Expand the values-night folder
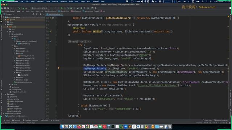The height and width of the screenshot is (130, 232). pos(14,80)
